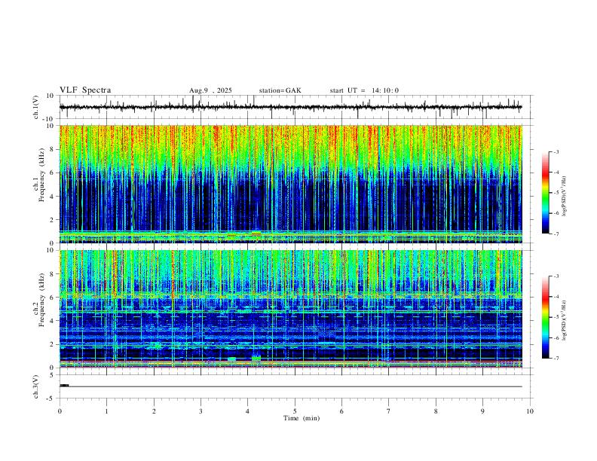Click the ch.2 spectrogram panel

point(290,309)
